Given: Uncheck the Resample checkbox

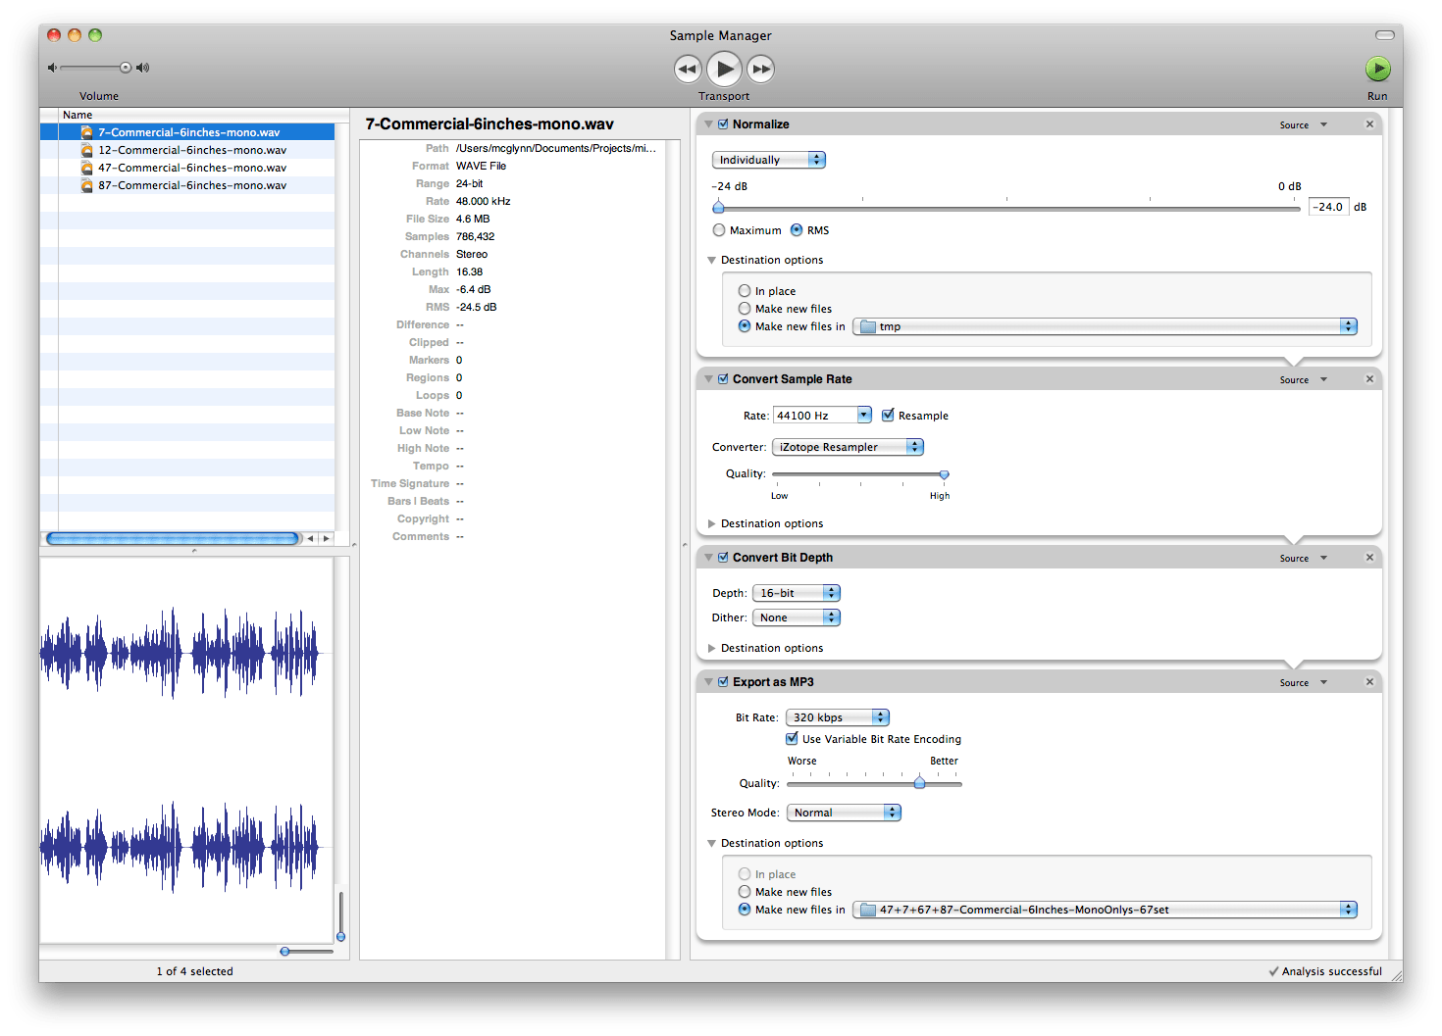Looking at the screenshot, I should tap(888, 415).
